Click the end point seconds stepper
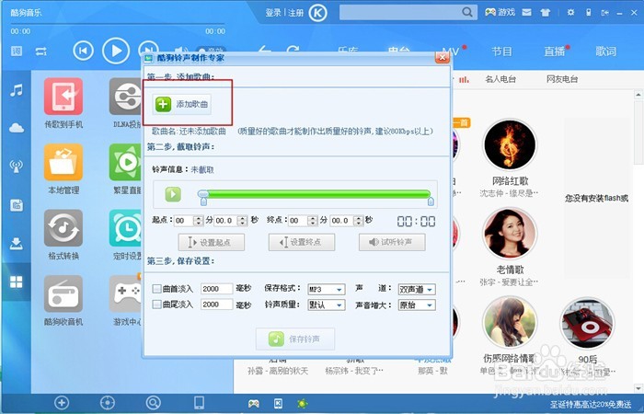 pyautogui.click(x=359, y=221)
